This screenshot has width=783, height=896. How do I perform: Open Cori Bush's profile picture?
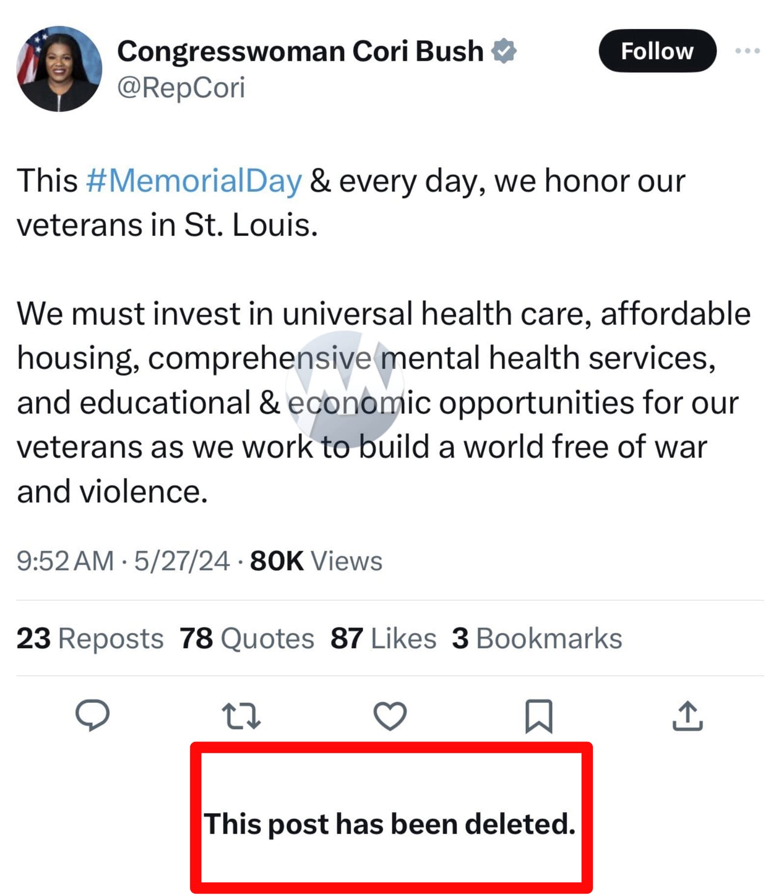[59, 69]
